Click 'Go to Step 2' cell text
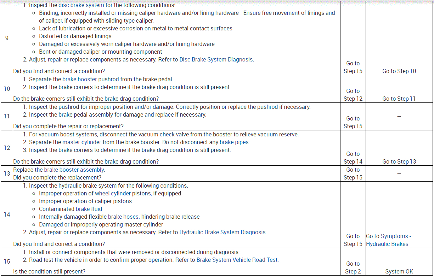This screenshot has height=277, width=434. click(x=353, y=268)
